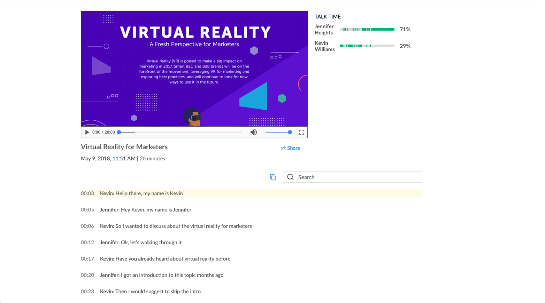
Task: Mute the video volume
Action: (253, 132)
